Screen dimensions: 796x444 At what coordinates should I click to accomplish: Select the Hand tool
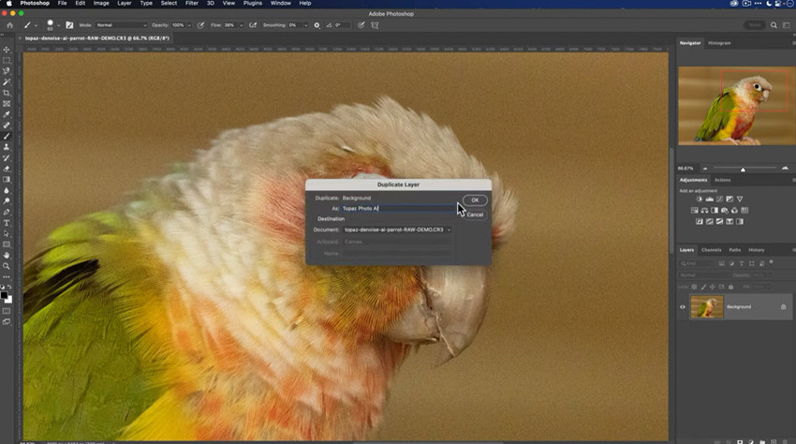(7, 255)
